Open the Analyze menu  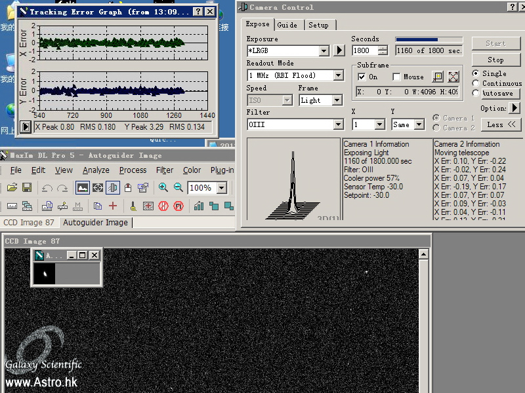pyautogui.click(x=96, y=170)
